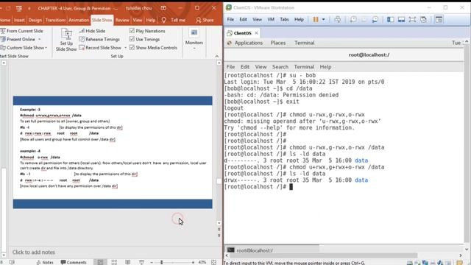Open Places menu in ClientOS
The width and height of the screenshot is (471, 265).
click(278, 43)
